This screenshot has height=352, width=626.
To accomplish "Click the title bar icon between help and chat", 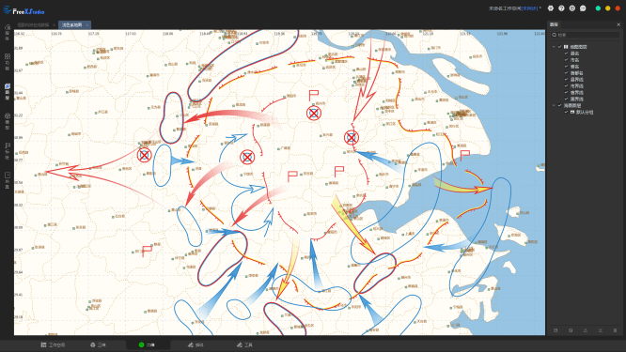I will 572,8.
